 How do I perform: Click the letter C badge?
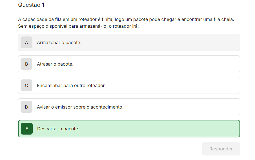click(x=26, y=85)
